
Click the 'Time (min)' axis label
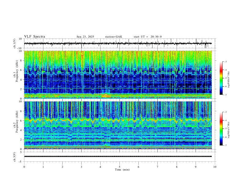coord(122,170)
